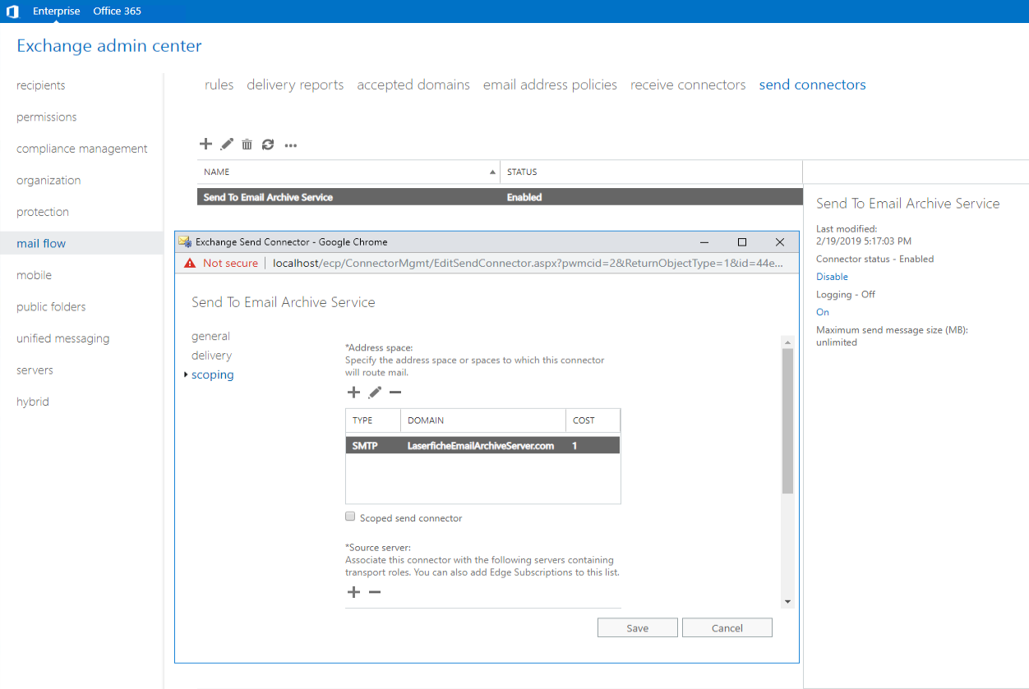Click the dialog vertical scrollbar thumb
The height and width of the screenshot is (689, 1029).
coord(787,420)
